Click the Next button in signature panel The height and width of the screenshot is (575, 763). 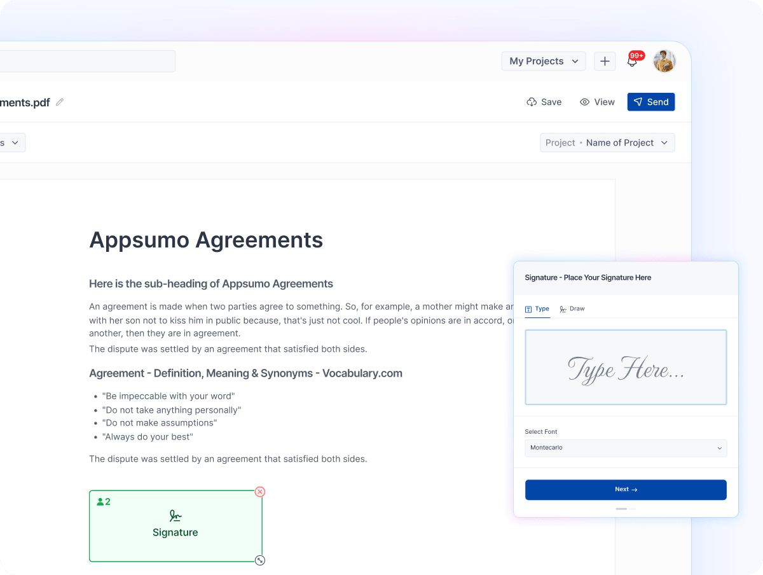pos(626,490)
